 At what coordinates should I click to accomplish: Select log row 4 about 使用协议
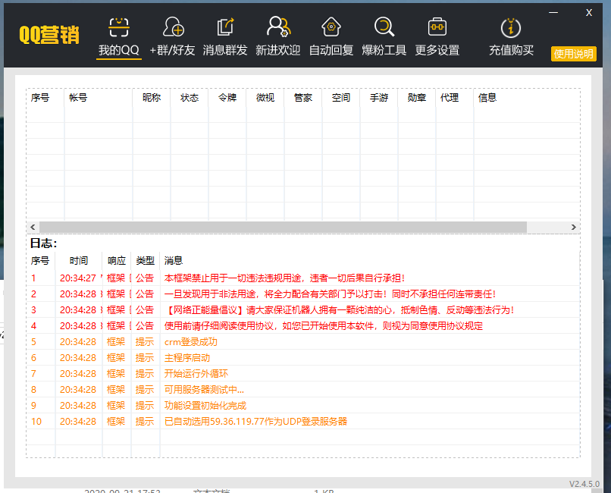[x=303, y=326]
